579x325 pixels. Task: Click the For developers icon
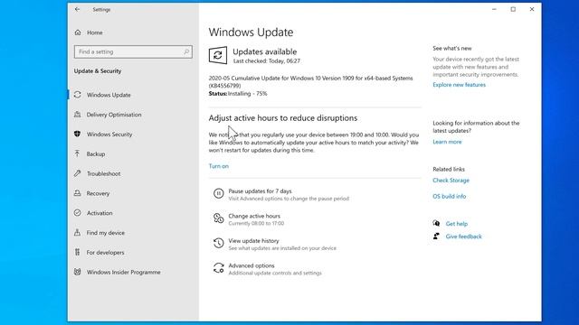click(77, 252)
